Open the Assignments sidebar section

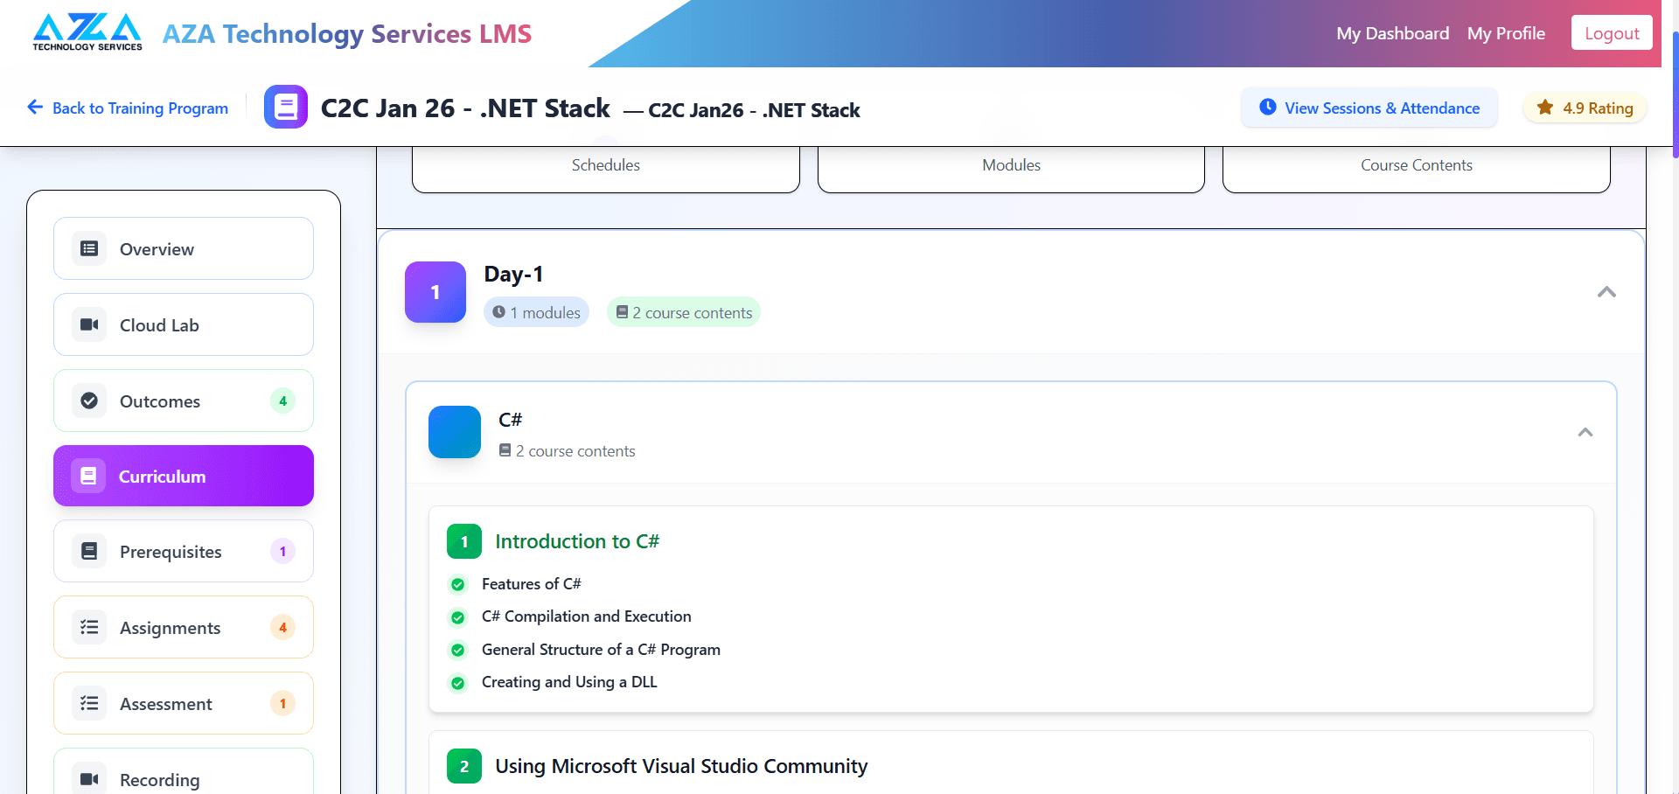pyautogui.click(x=184, y=627)
